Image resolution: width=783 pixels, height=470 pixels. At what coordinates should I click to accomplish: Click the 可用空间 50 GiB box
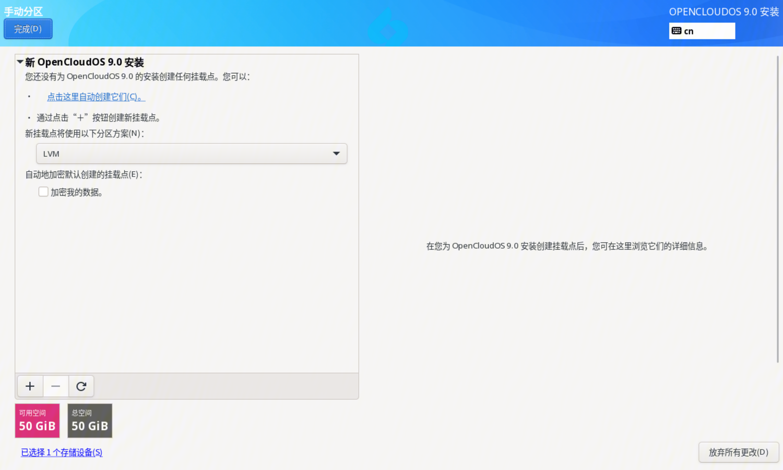[37, 420]
